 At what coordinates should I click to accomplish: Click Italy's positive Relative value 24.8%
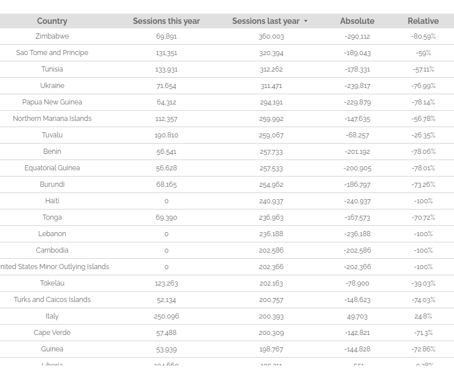coord(423,316)
